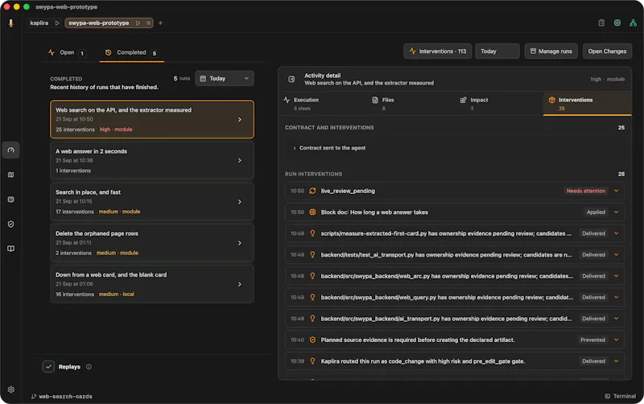Click the settings sliders icon in the swypa-web-prototype tab
Viewport: 644px width, 404px height.
148,23
